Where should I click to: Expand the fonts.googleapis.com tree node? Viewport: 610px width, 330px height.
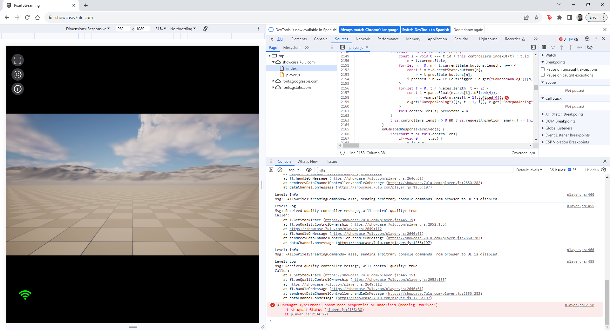click(x=273, y=81)
